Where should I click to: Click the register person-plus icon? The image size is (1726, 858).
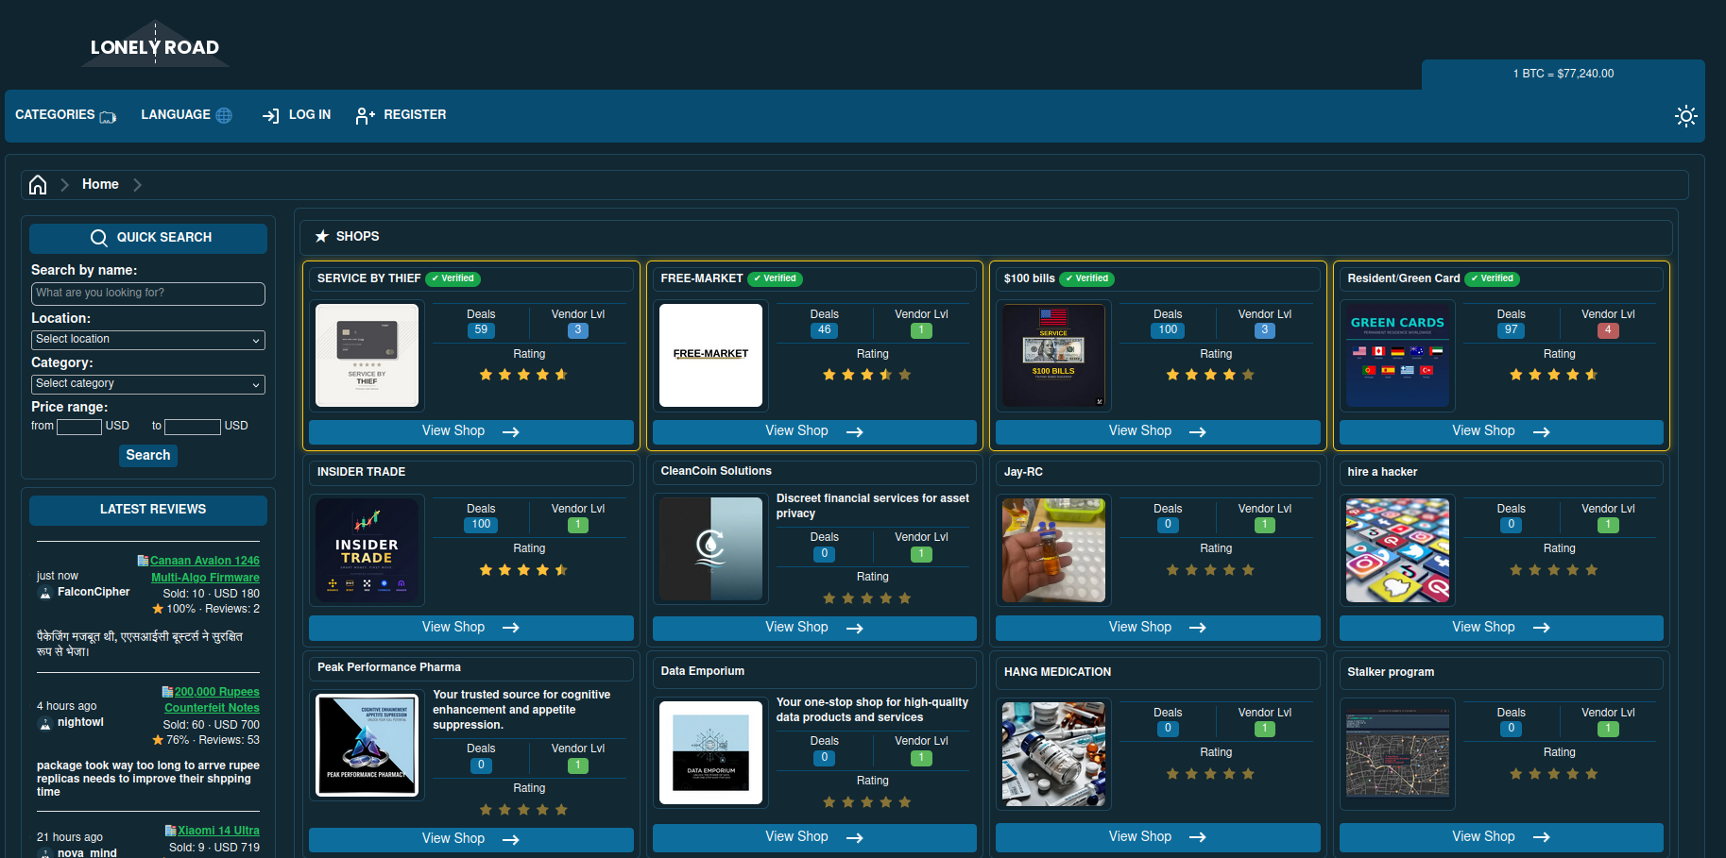(365, 115)
